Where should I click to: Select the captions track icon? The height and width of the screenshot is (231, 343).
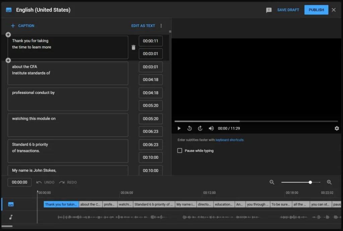point(11,204)
